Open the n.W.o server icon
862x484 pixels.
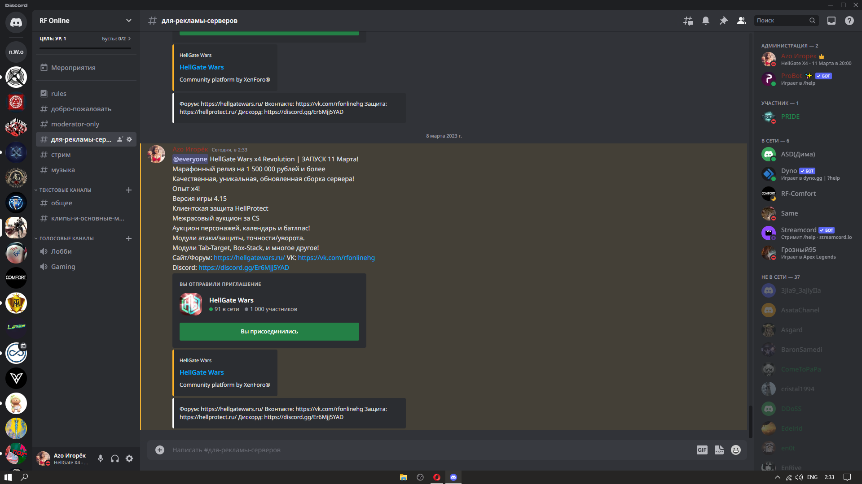point(16,52)
